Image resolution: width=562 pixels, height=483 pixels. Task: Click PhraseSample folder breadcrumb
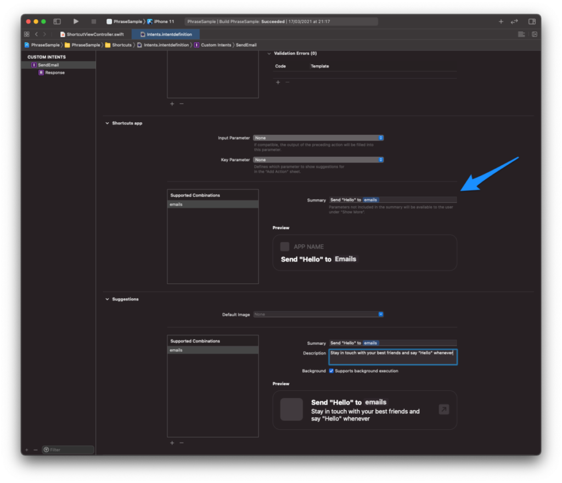pos(82,45)
